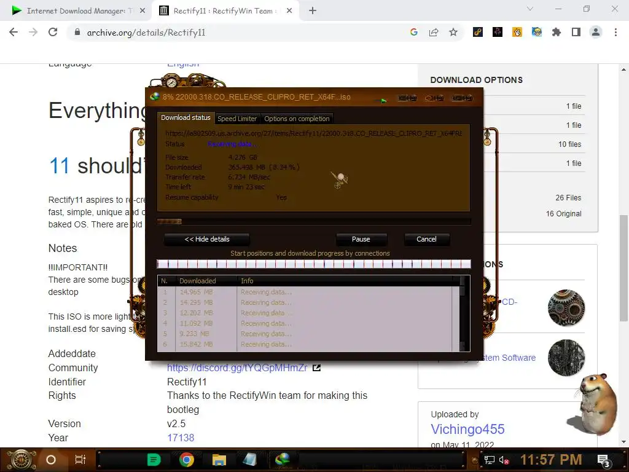The height and width of the screenshot is (472, 629).
Task: Open the green chat app on taskbar
Action: (x=154, y=460)
